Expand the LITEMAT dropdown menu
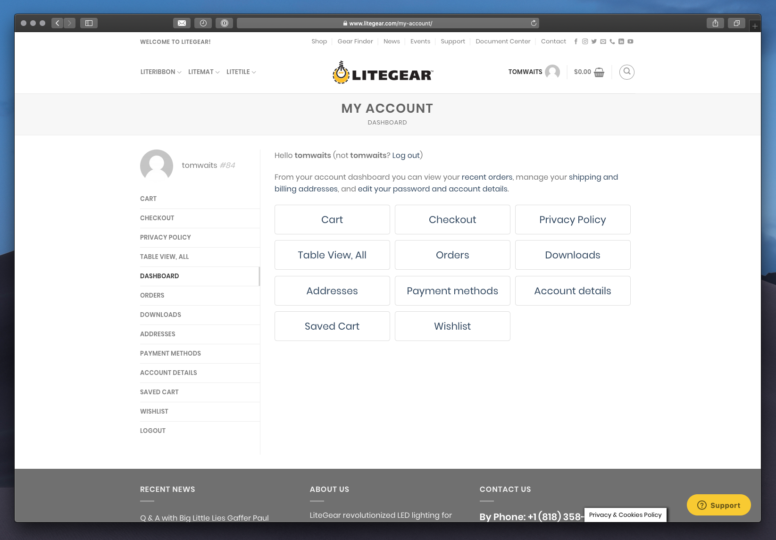Viewport: 776px width, 540px height. click(x=204, y=72)
